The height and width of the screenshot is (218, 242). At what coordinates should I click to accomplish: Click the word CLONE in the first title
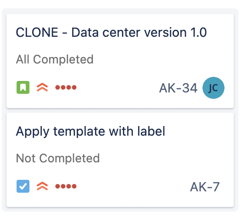click(x=37, y=32)
